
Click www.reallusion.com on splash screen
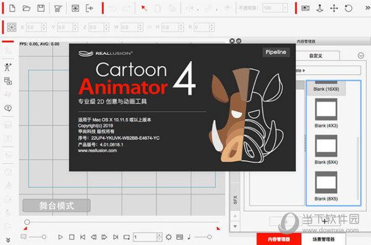coord(97,151)
